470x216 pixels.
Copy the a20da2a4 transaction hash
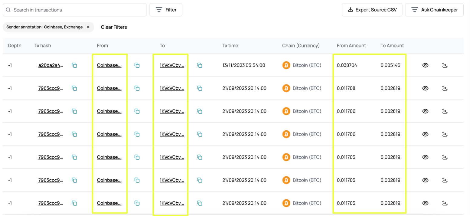point(74,65)
